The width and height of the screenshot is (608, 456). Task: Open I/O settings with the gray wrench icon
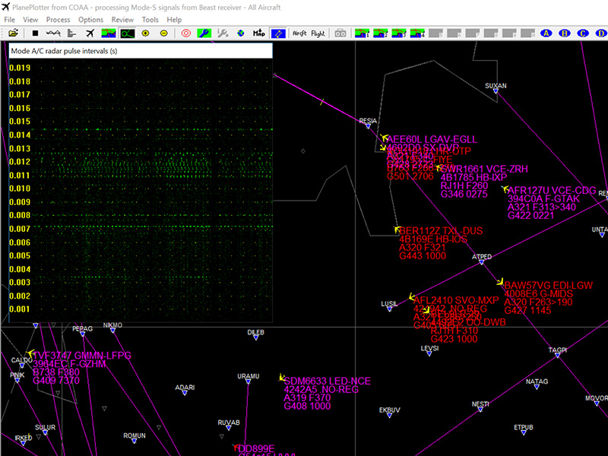(223, 33)
